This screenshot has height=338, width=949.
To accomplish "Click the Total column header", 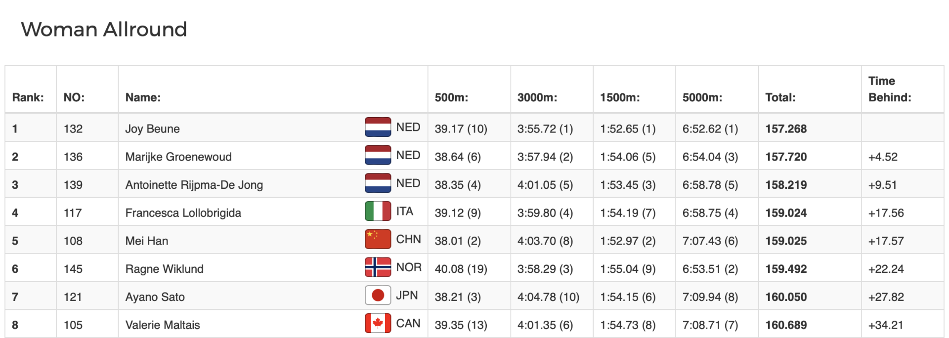I will point(780,98).
